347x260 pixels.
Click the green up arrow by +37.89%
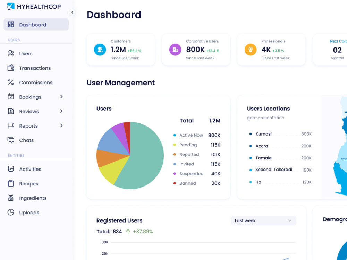(x=128, y=232)
